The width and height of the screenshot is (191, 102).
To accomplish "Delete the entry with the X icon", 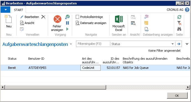I will coord(43,17).
